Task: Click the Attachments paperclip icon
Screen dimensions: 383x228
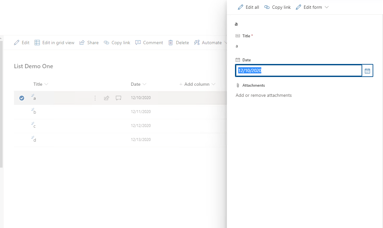Action: 238,85
